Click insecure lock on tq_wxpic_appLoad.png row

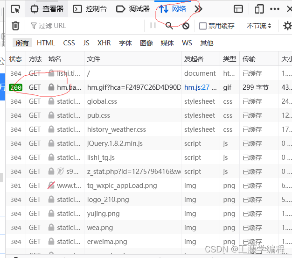point(51,186)
